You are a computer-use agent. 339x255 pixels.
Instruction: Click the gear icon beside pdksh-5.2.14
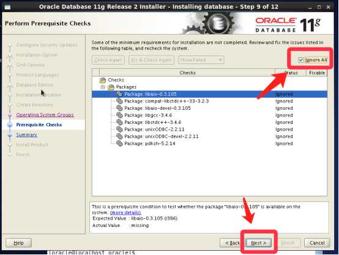(119, 143)
